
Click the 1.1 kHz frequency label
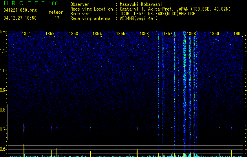(3, 51)
